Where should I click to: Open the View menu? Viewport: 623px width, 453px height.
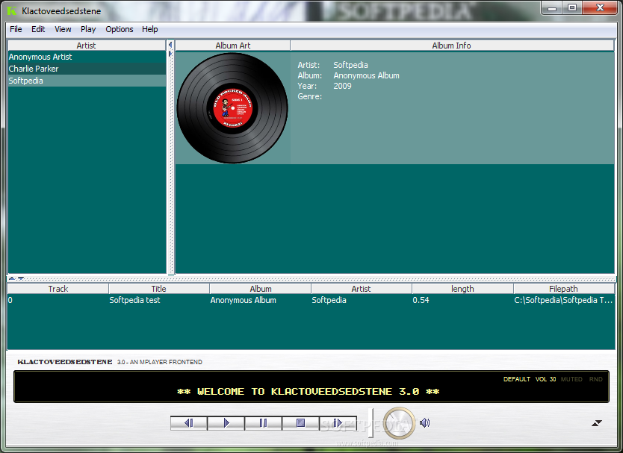coord(63,29)
